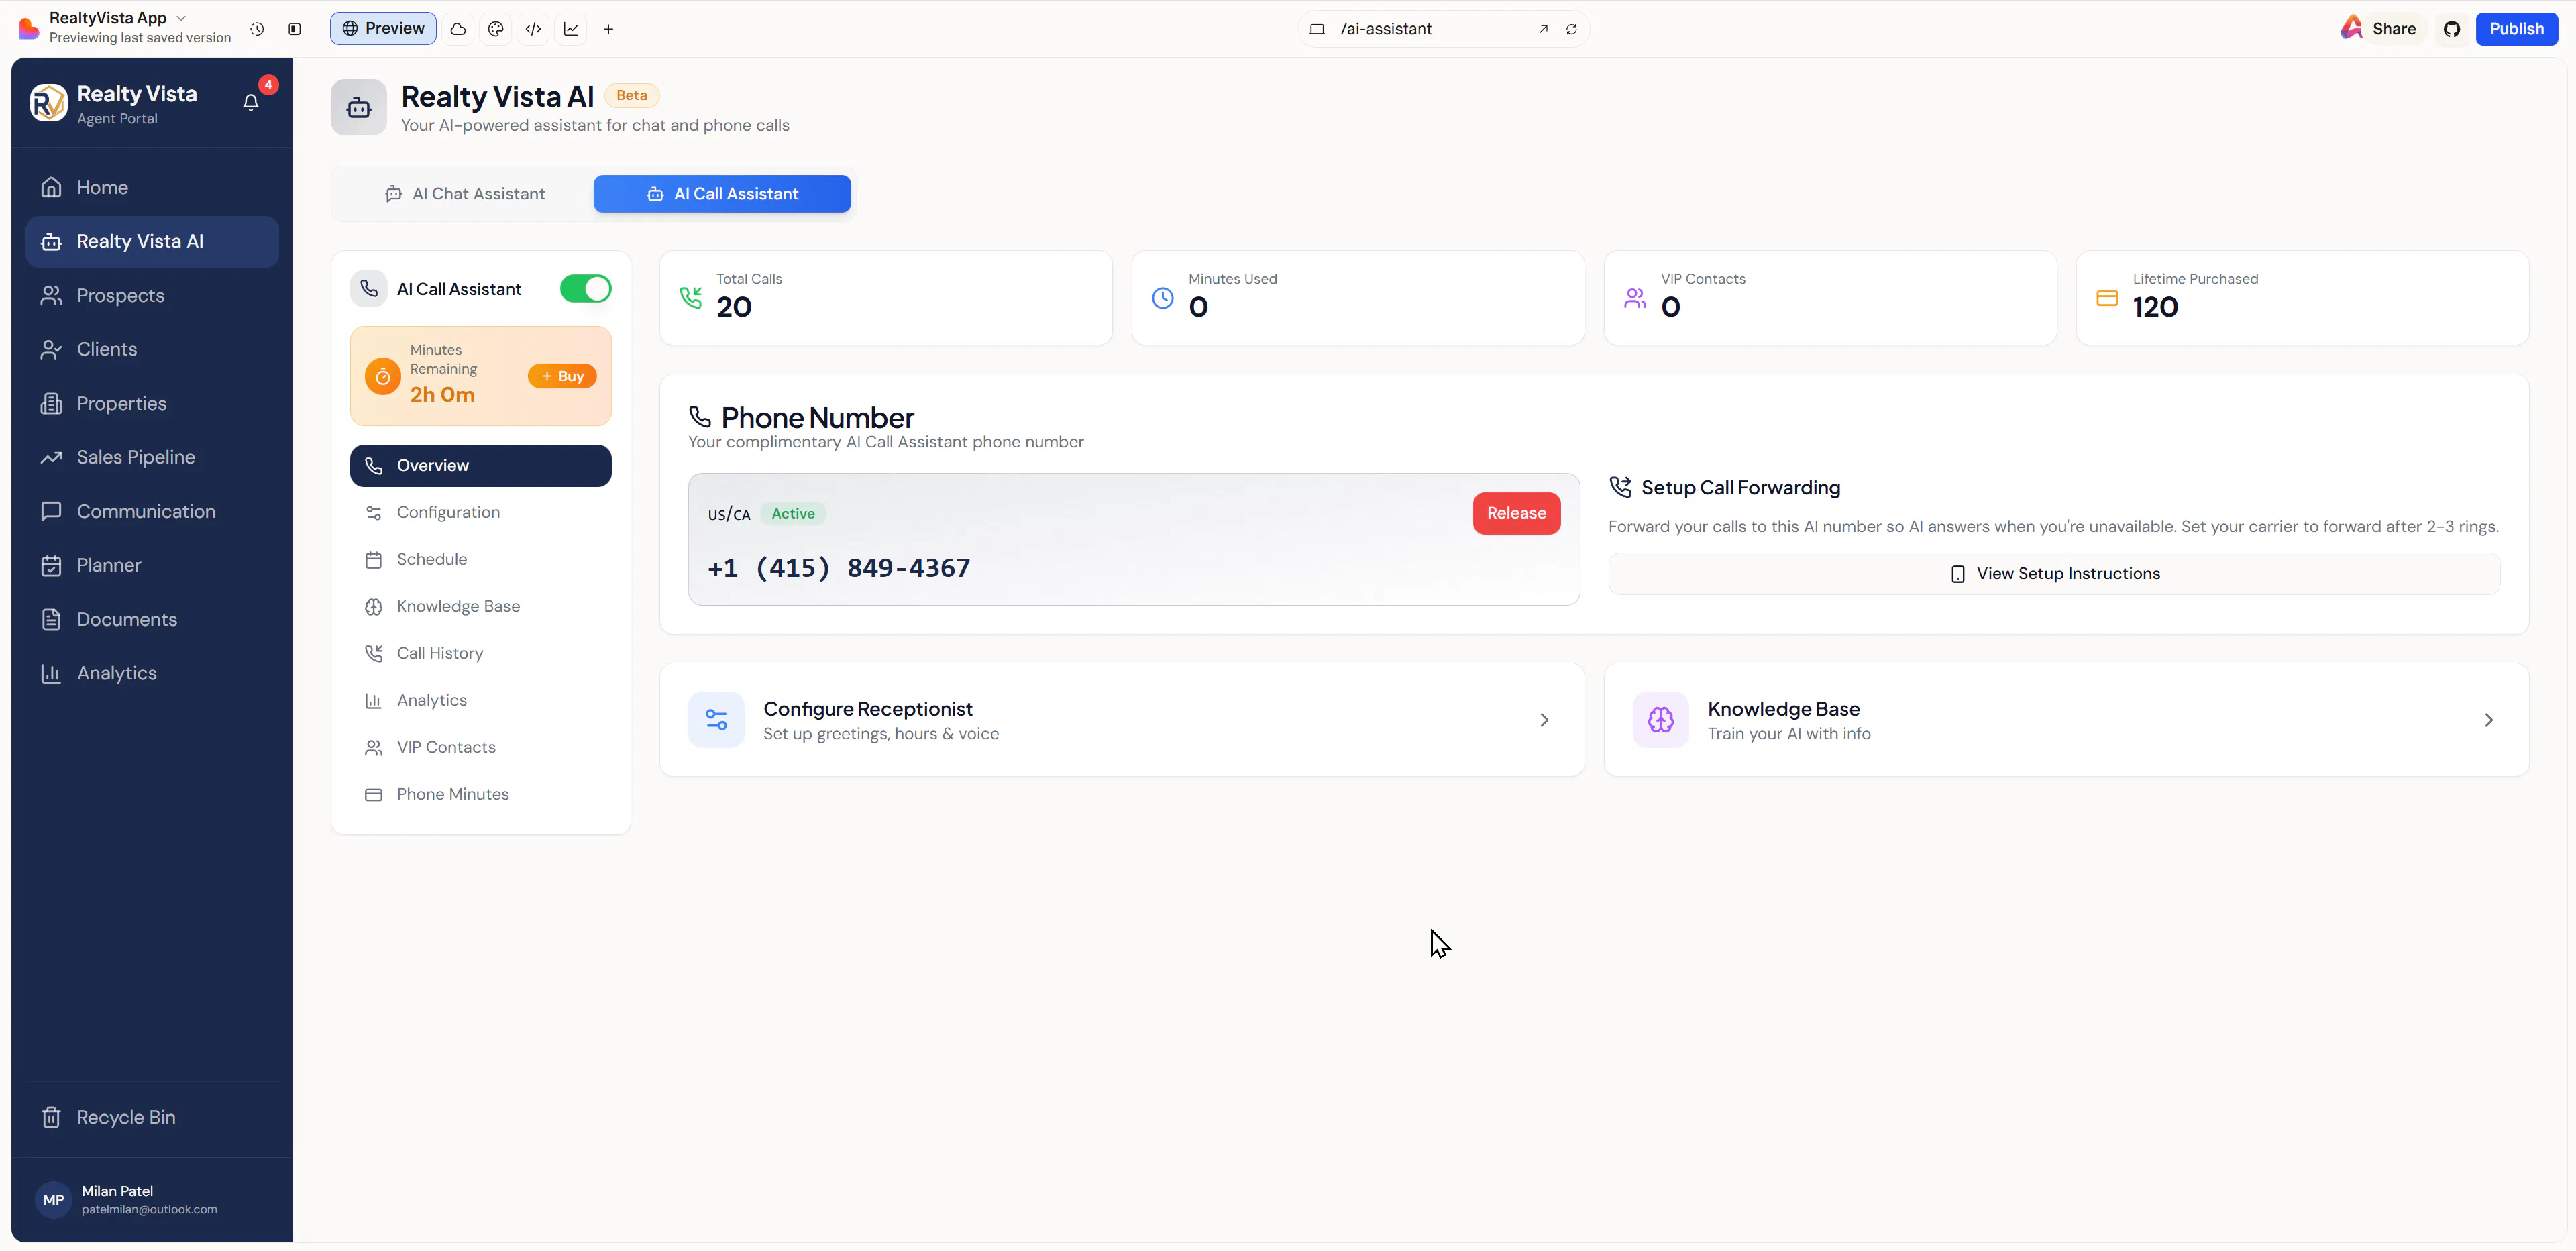Select the AI Call Assistant tab

[722, 194]
